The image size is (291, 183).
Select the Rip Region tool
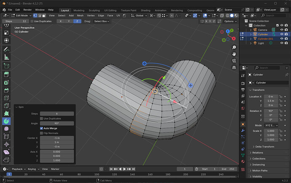pos(6,160)
